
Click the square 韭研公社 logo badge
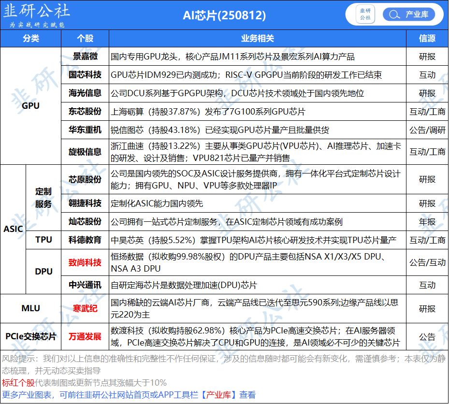coord(365,14)
